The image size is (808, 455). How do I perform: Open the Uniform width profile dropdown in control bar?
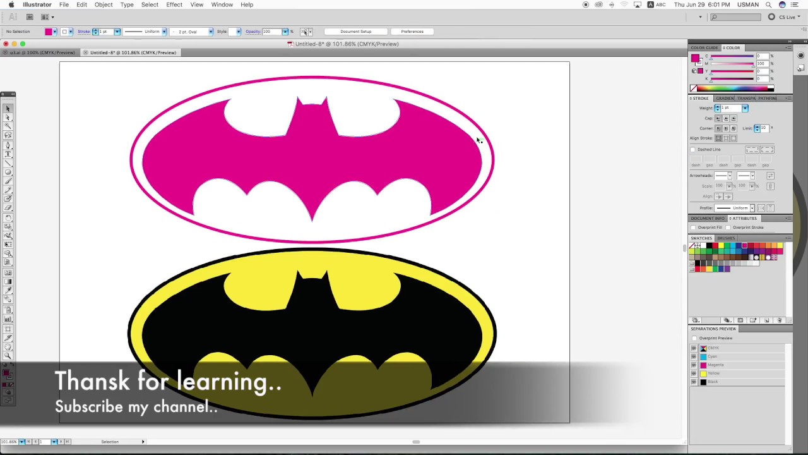coord(164,32)
